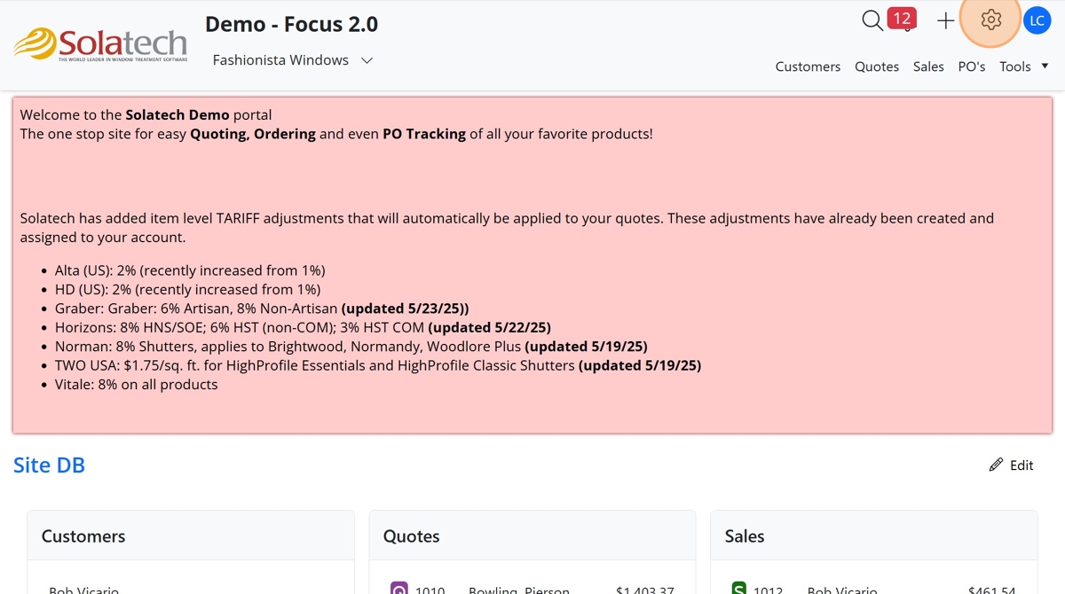The image size is (1065, 594).
Task: Open the settings gear icon
Action: coord(991,20)
